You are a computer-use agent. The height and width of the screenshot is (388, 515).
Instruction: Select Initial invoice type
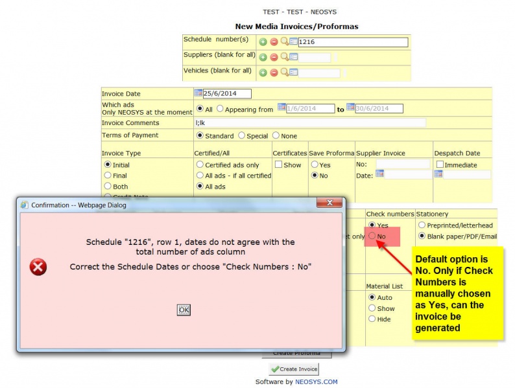pos(108,165)
